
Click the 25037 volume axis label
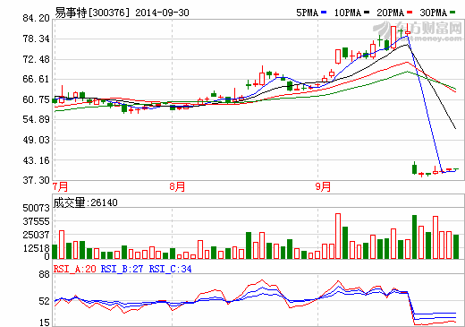pos(36,235)
